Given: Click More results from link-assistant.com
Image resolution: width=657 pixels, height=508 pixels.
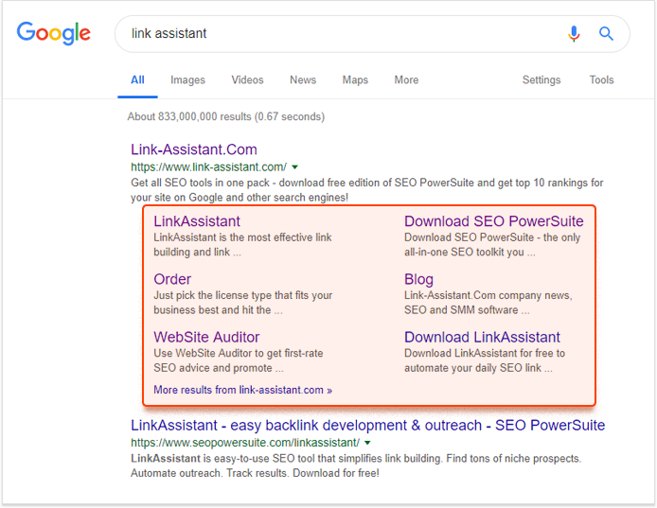Looking at the screenshot, I should 242,390.
